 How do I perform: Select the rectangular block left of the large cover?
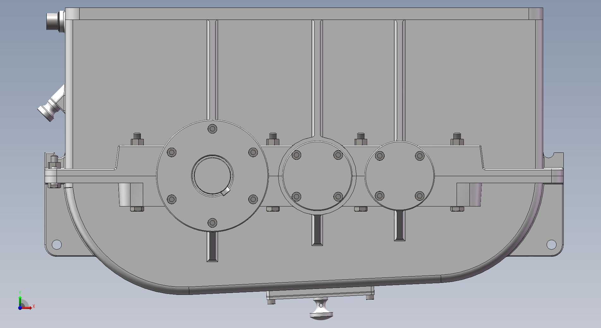[x=131, y=194]
